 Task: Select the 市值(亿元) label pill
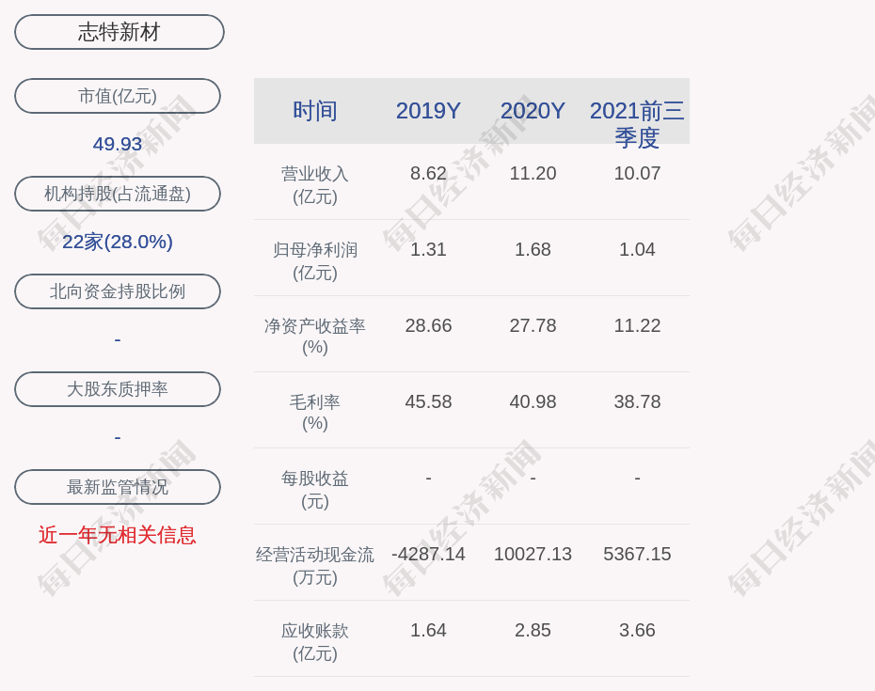coord(118,96)
